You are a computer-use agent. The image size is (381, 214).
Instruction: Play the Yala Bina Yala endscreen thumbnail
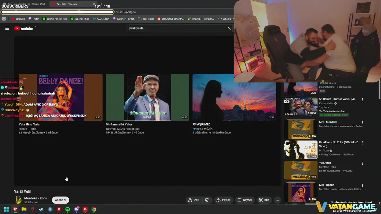click(x=61, y=97)
